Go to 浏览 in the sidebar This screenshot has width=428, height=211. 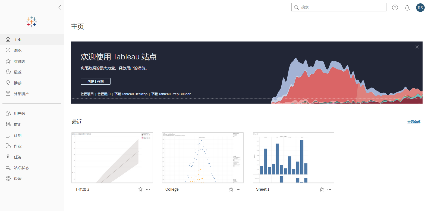coord(18,50)
